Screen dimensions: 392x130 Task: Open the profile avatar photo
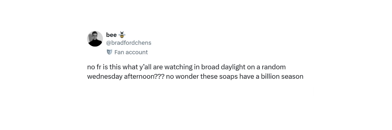click(95, 39)
